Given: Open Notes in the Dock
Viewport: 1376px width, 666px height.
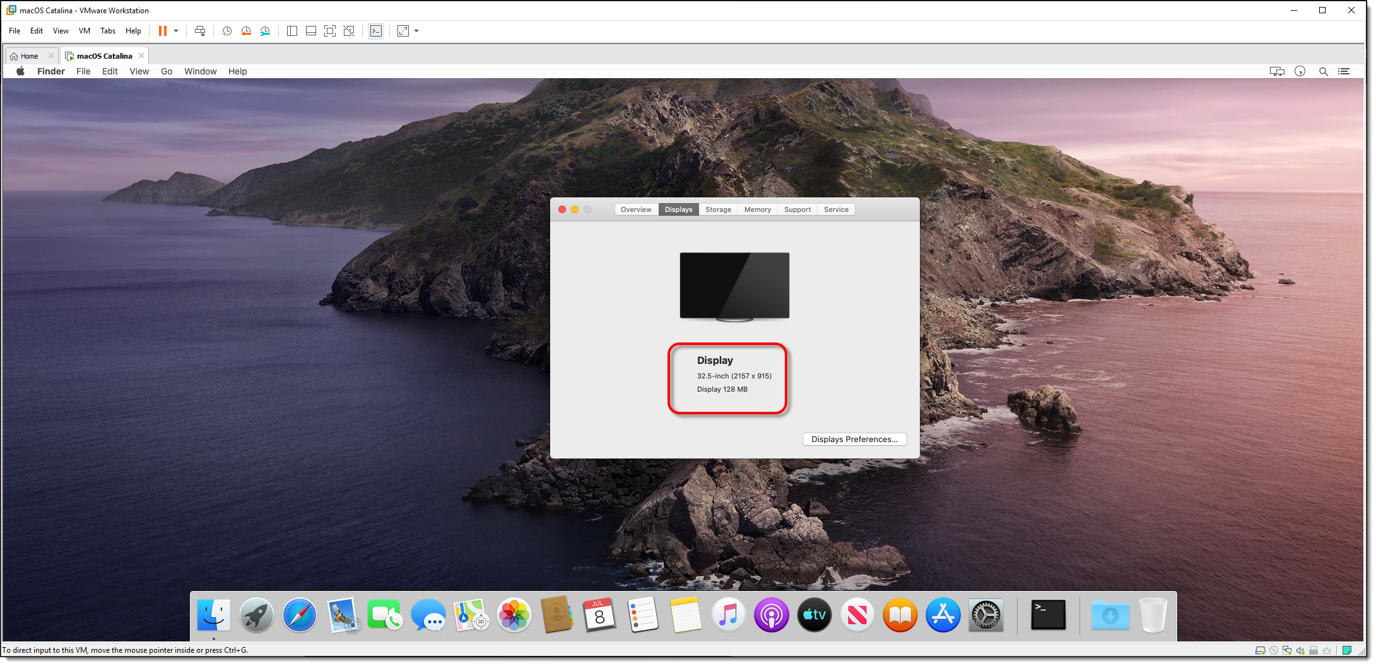Looking at the screenshot, I should click(686, 615).
